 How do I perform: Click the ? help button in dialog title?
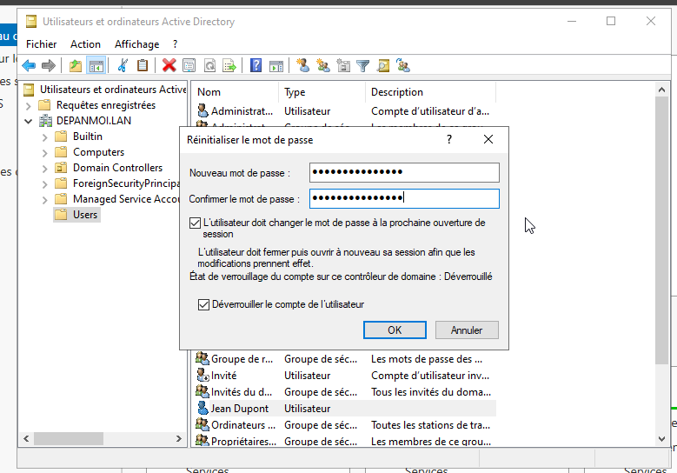449,139
